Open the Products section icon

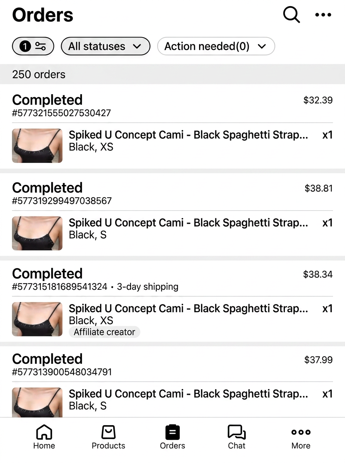(108, 432)
